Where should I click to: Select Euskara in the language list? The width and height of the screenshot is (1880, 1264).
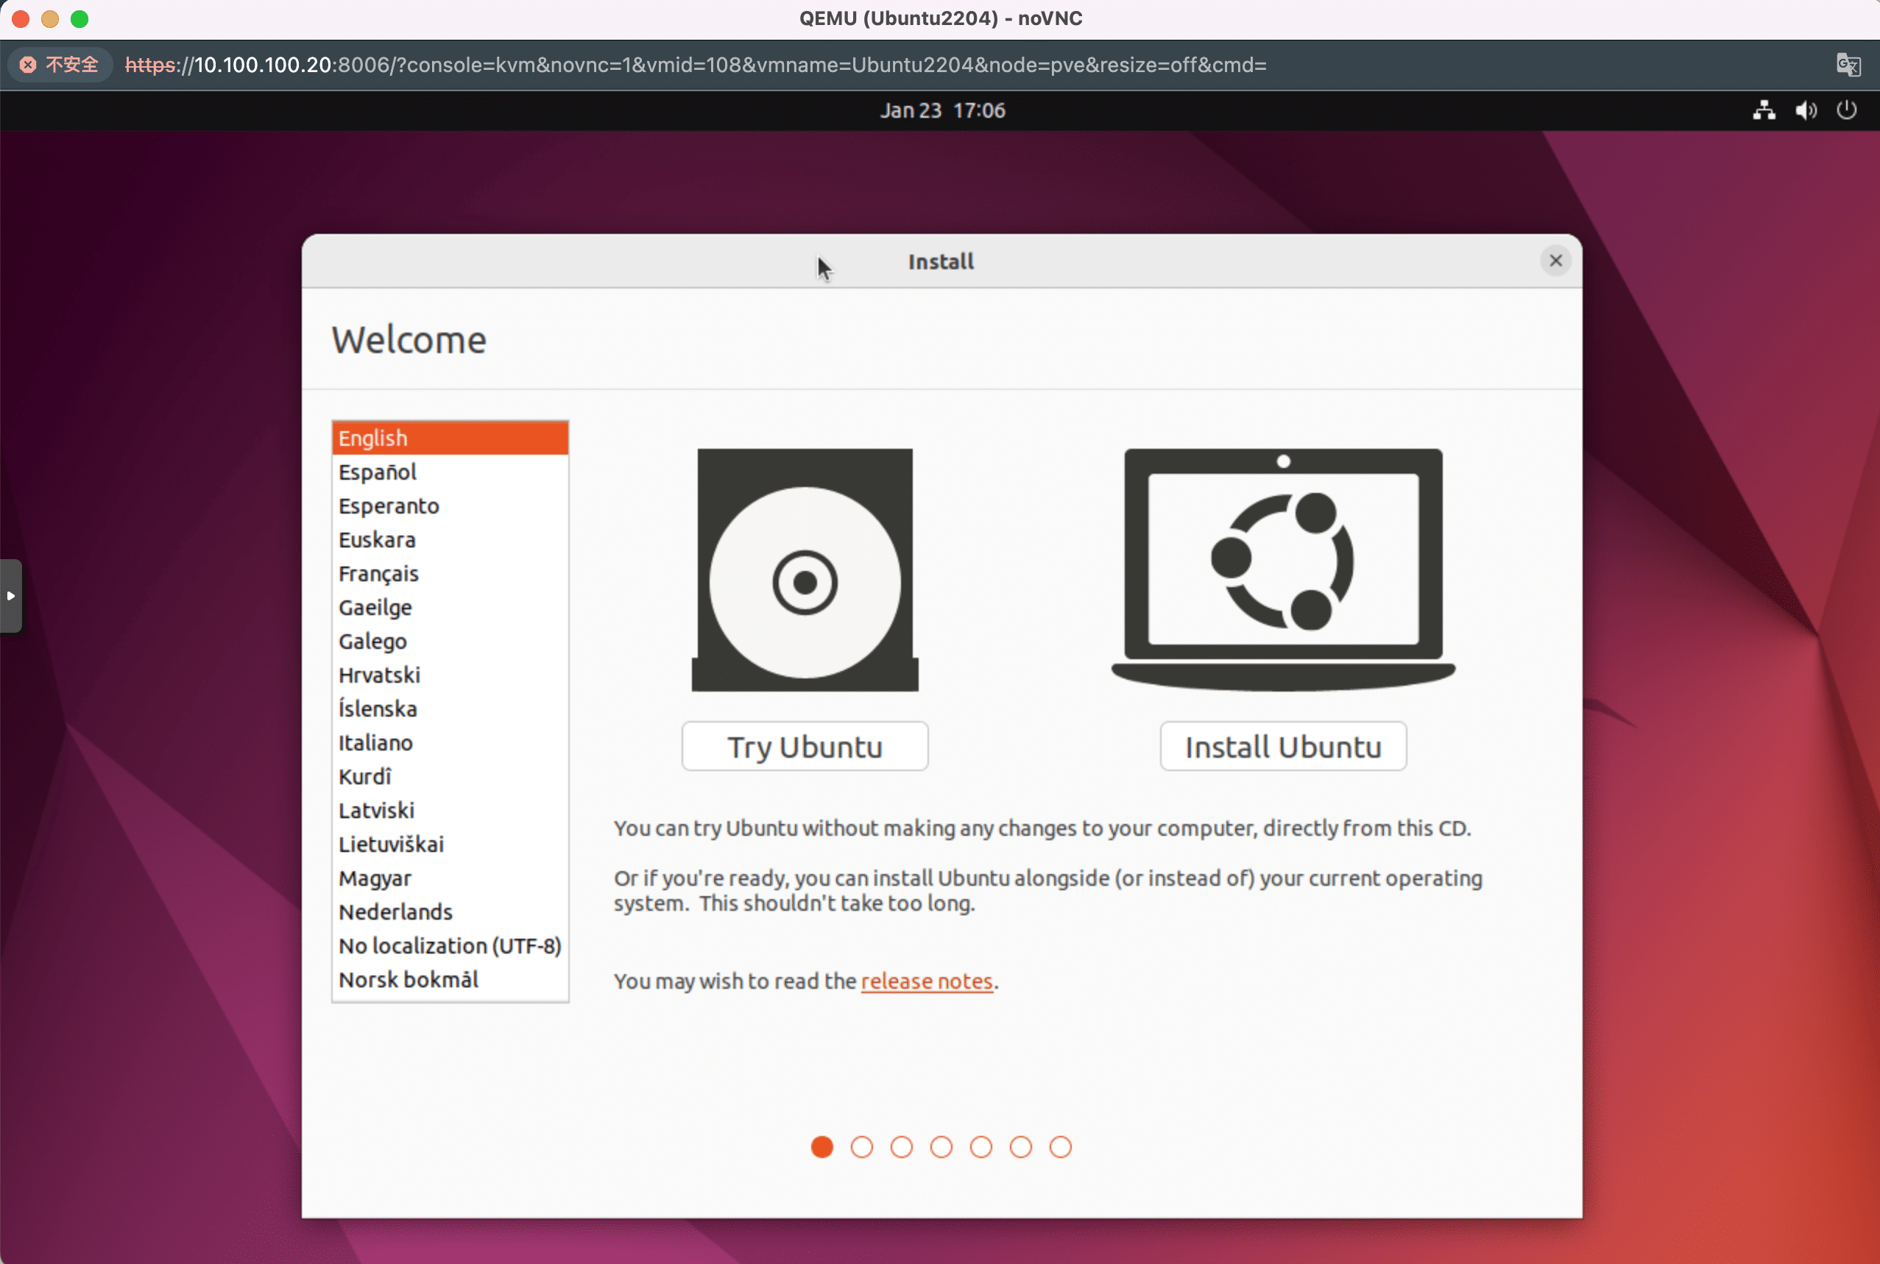[x=450, y=539]
